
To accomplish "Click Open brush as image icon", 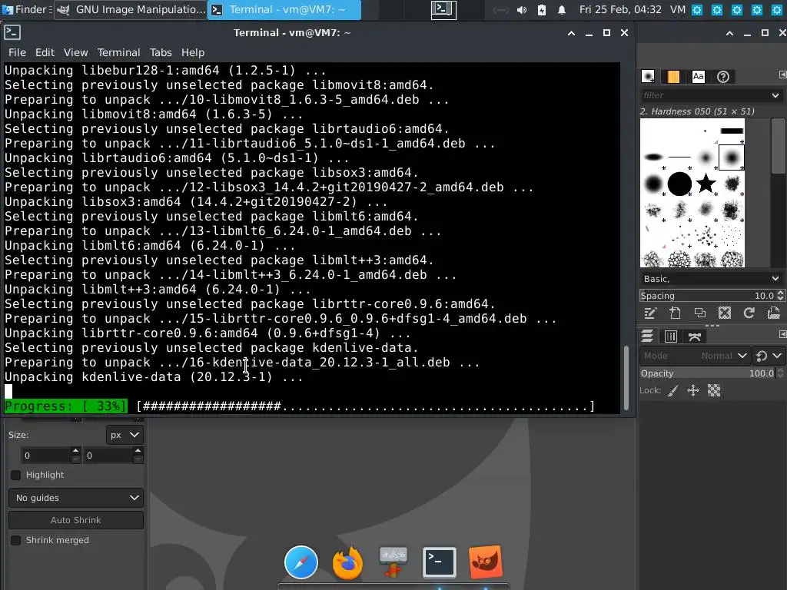I will (x=773, y=313).
